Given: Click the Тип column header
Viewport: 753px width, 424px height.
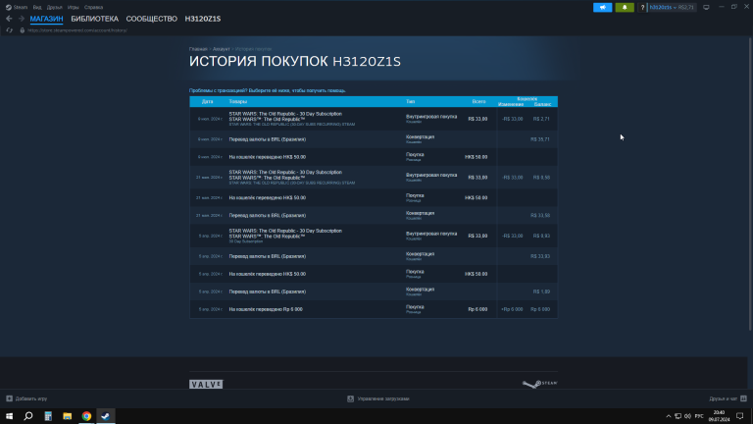Looking at the screenshot, I should (x=410, y=101).
